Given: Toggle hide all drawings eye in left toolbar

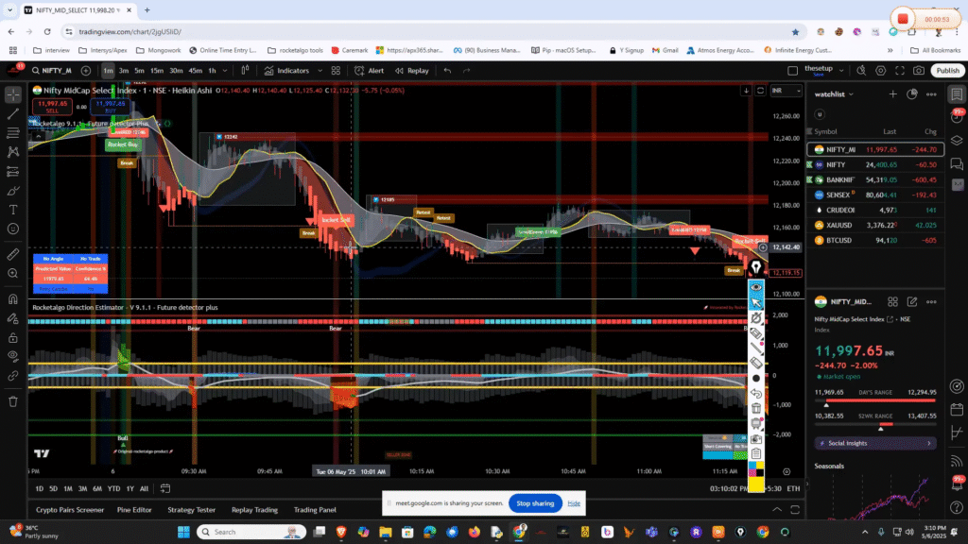Looking at the screenshot, I should tap(13, 356).
